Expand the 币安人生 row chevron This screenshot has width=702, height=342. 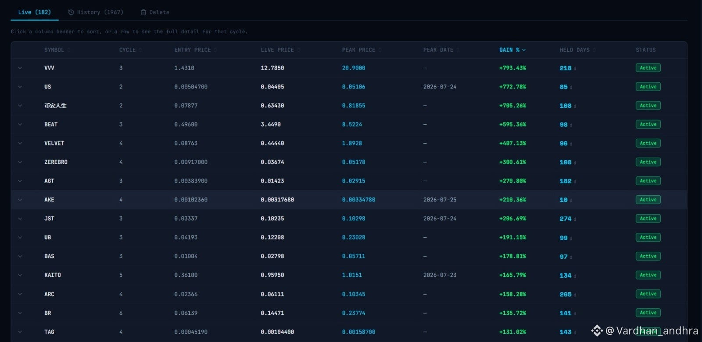tap(20, 106)
